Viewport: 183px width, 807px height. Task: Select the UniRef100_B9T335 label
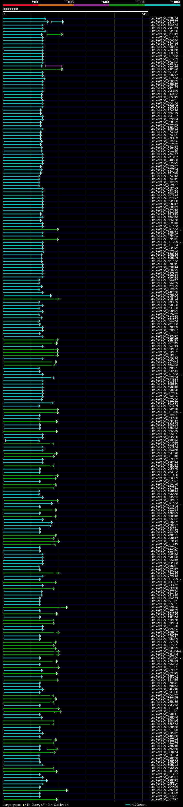point(164,402)
